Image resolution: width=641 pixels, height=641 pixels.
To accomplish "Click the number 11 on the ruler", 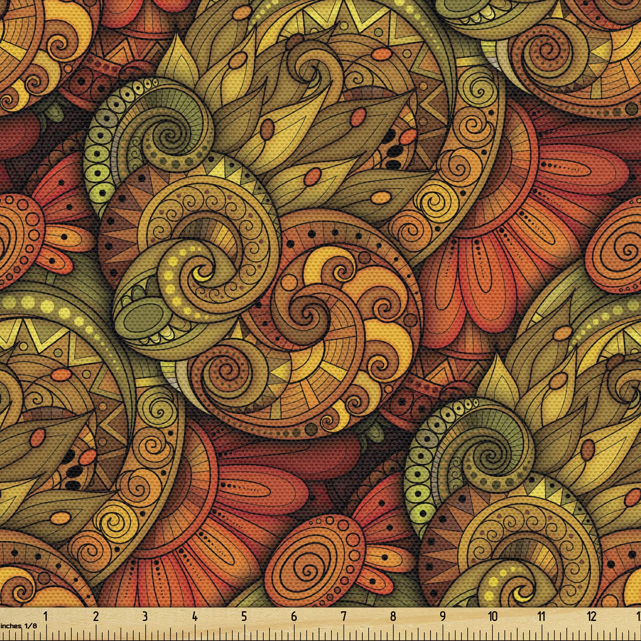I will (x=542, y=617).
